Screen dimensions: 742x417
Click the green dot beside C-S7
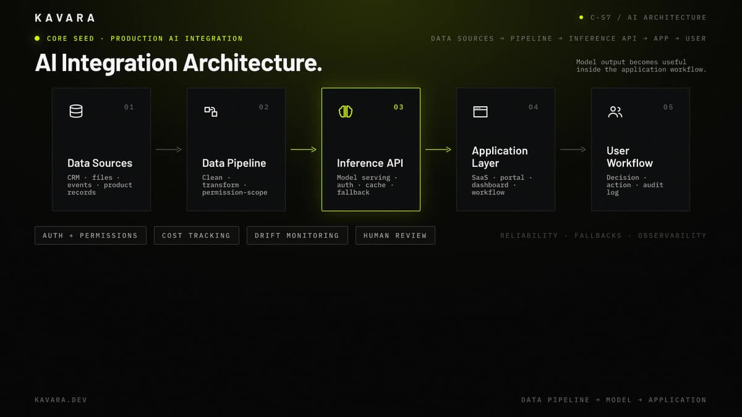(581, 17)
